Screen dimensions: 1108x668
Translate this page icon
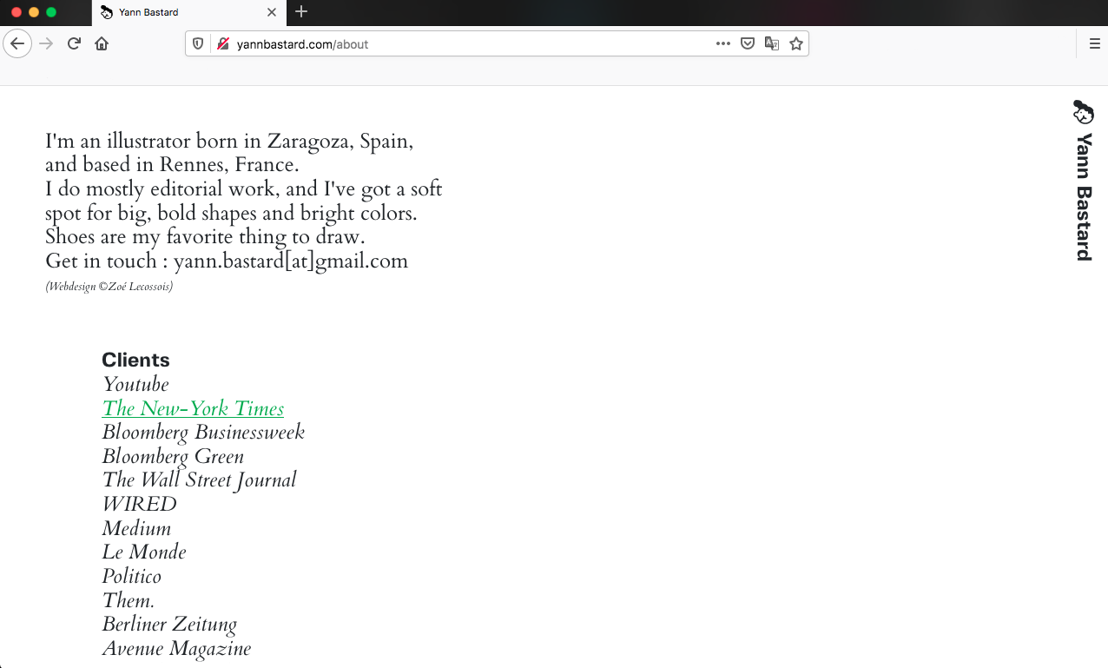(771, 43)
